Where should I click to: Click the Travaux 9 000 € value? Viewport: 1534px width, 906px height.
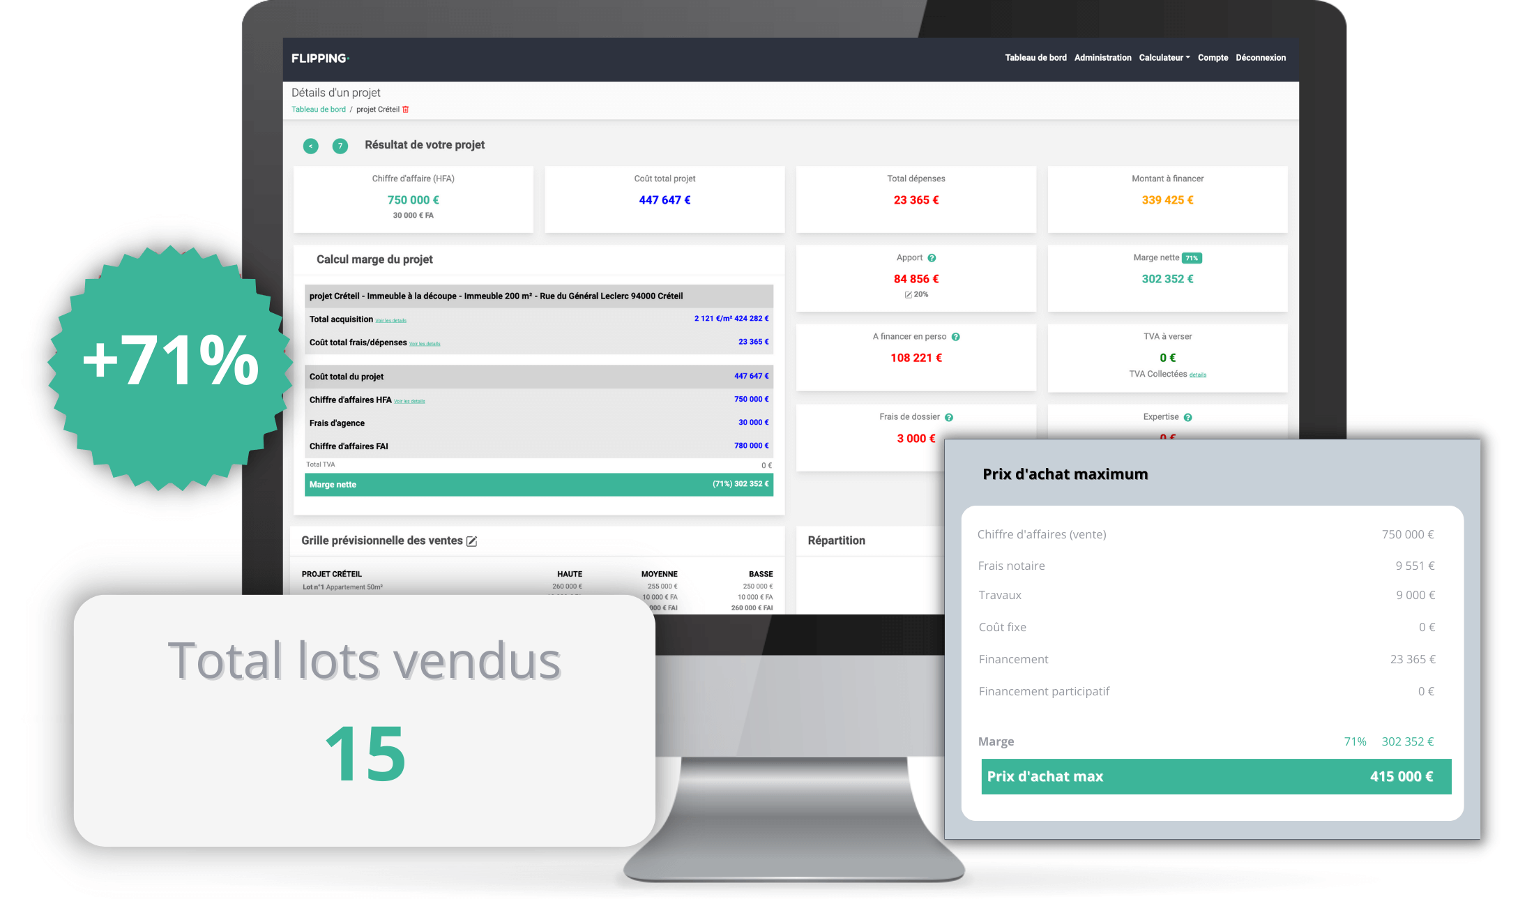[1415, 596]
